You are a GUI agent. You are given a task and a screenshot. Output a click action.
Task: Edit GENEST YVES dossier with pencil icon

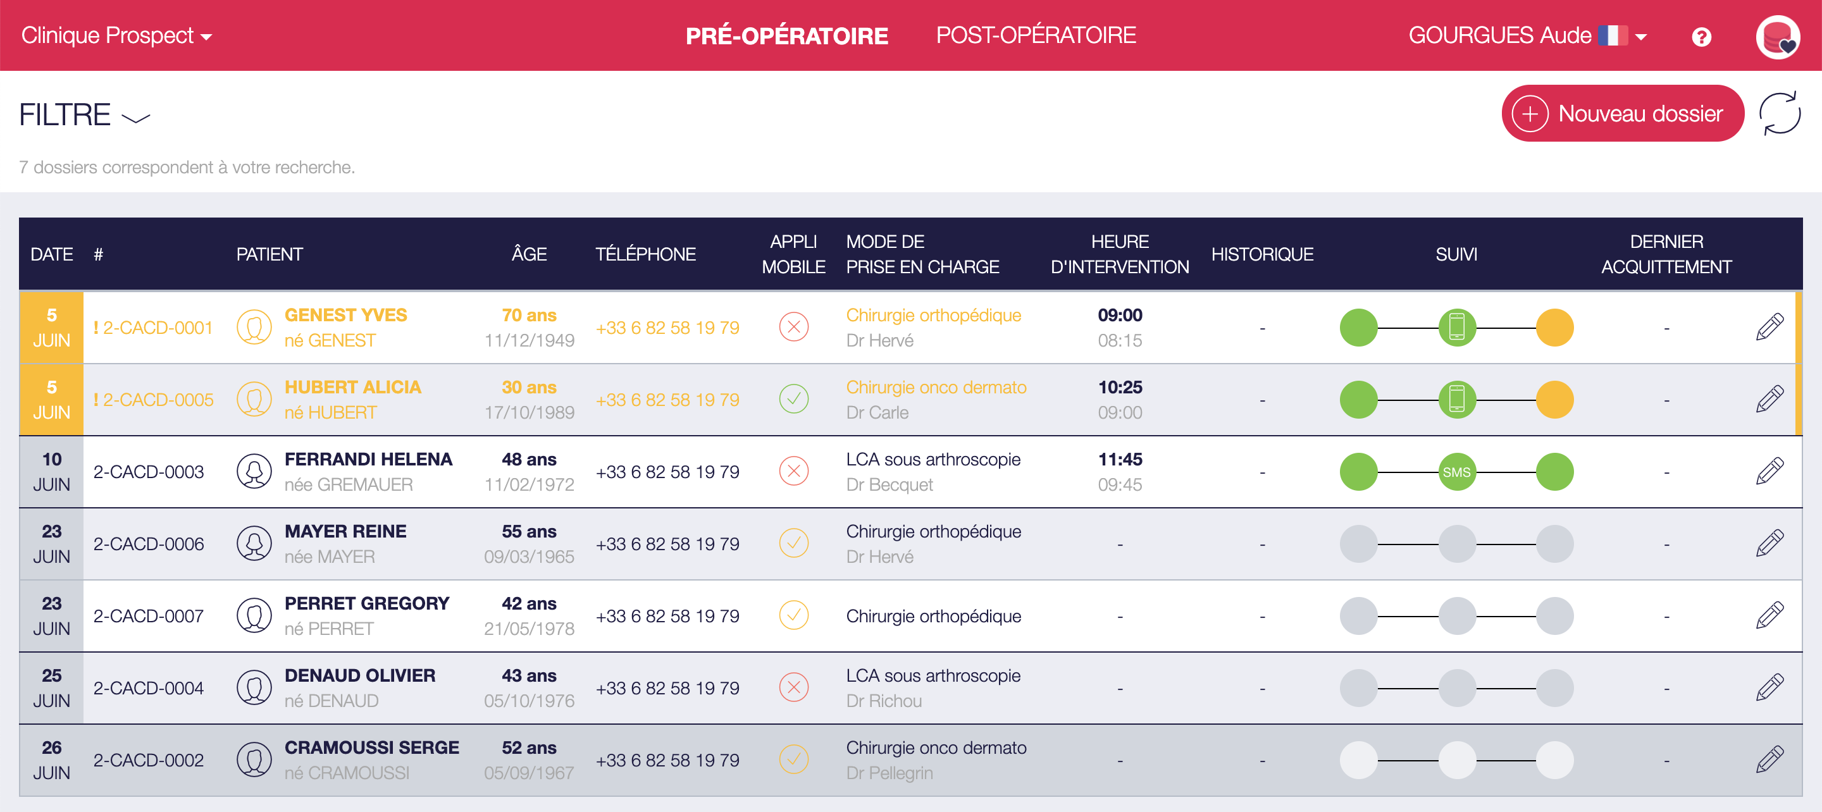[1769, 328]
